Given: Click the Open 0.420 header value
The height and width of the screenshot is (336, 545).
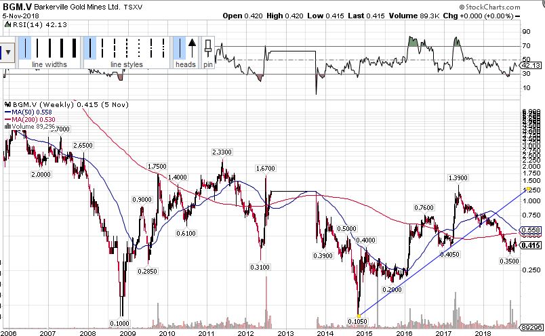Looking at the screenshot, I should click(243, 16).
